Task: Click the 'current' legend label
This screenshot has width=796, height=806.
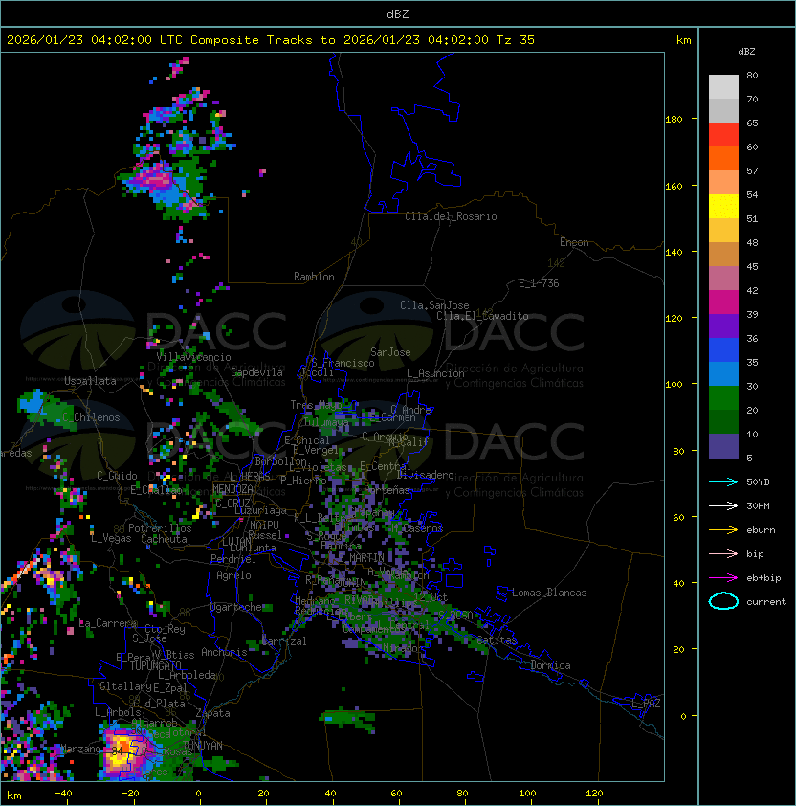Action: coord(766,602)
